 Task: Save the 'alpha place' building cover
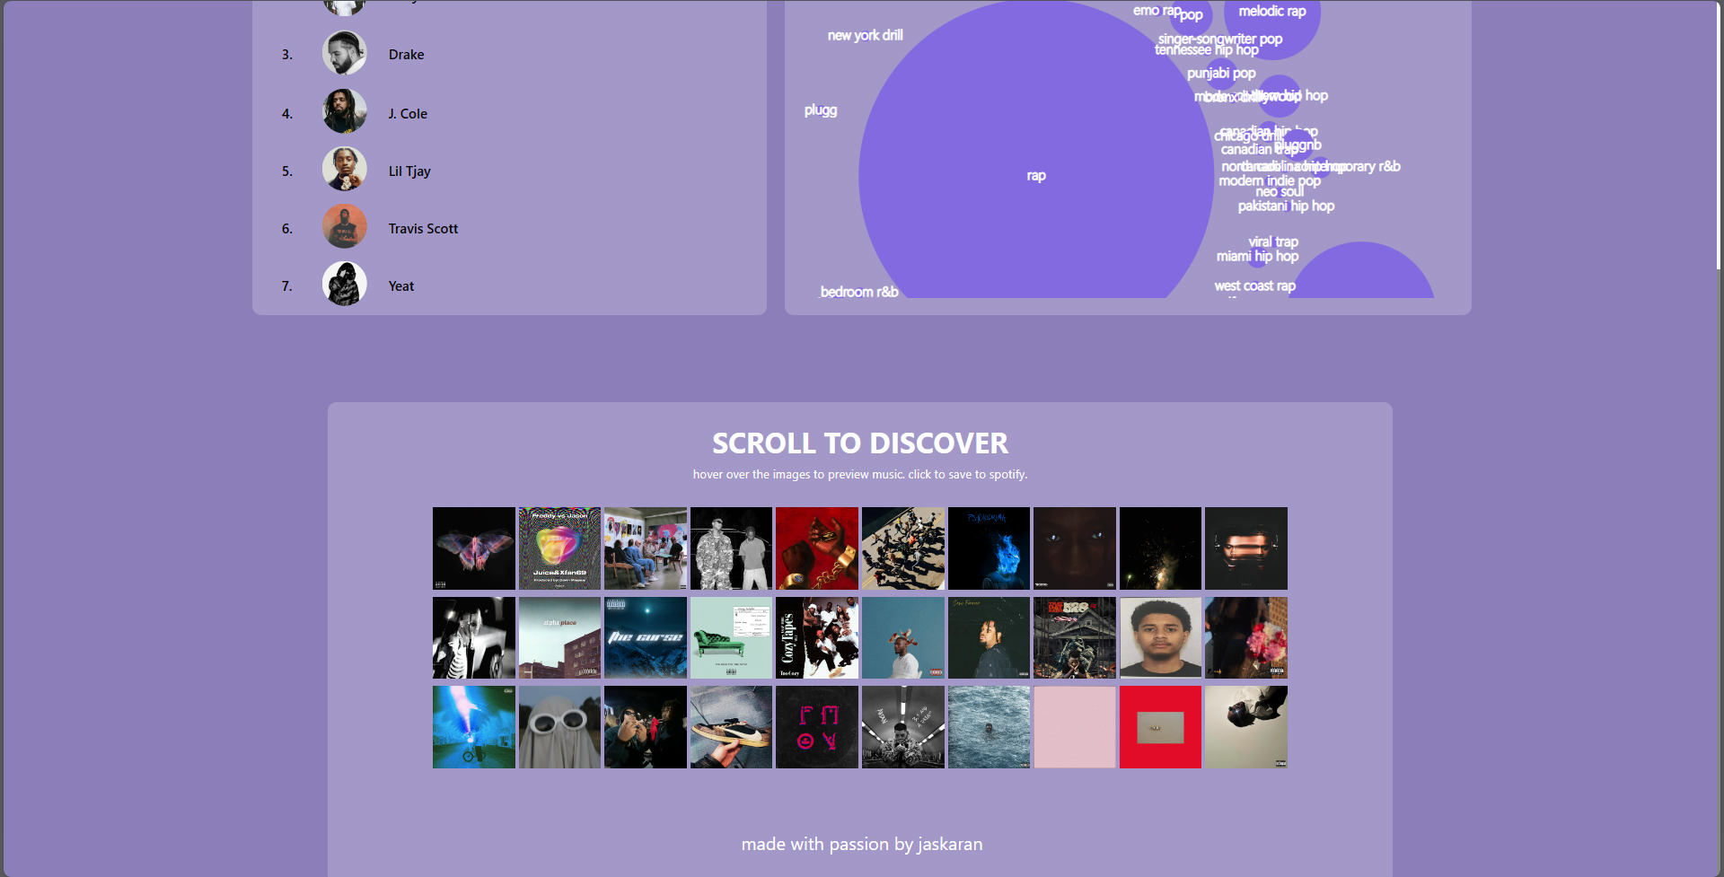pyautogui.click(x=559, y=637)
